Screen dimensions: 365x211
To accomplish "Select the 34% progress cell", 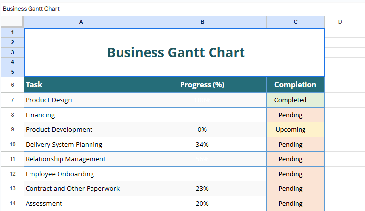I will tap(202, 145).
